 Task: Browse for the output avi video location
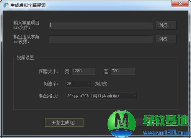(x=166, y=39)
